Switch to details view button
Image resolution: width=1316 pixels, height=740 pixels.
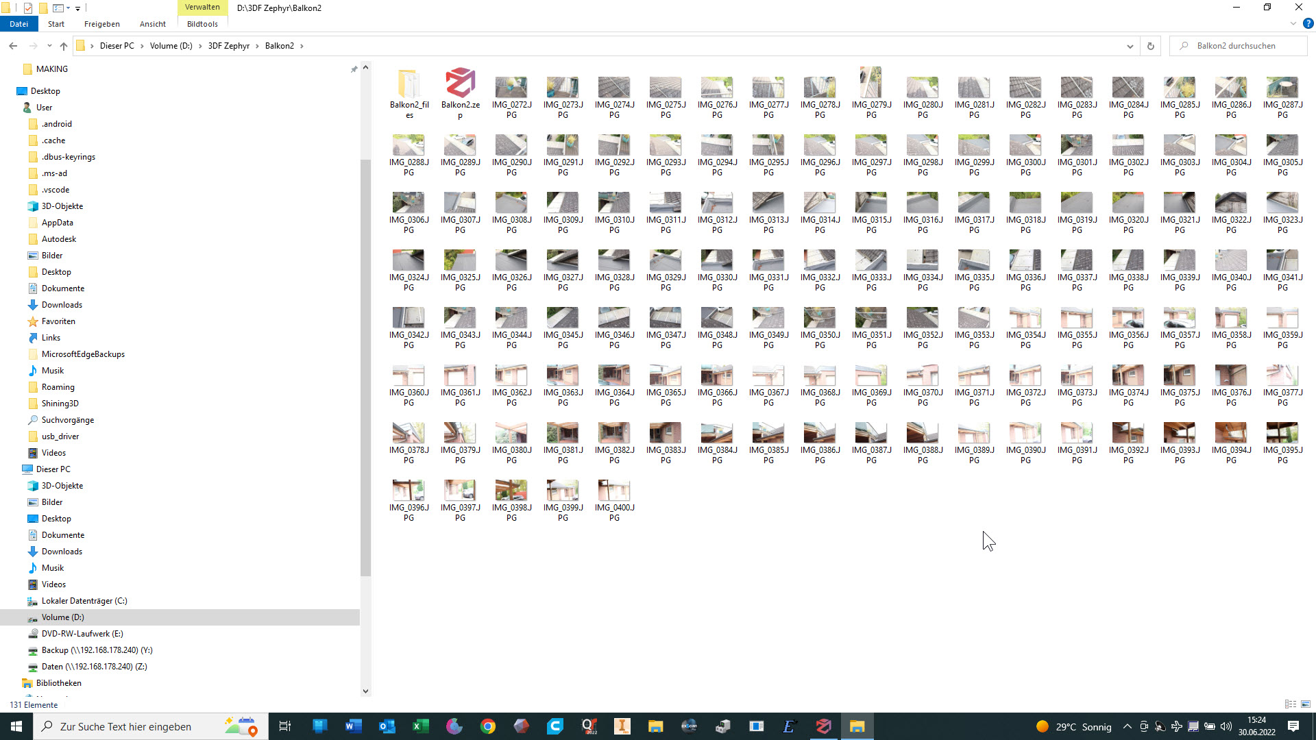click(1290, 704)
